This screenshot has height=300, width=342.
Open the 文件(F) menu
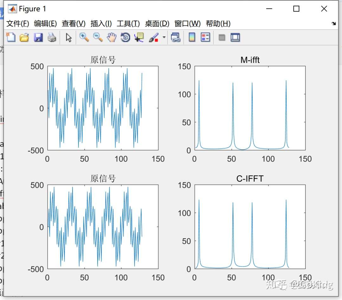pyautogui.click(x=17, y=23)
